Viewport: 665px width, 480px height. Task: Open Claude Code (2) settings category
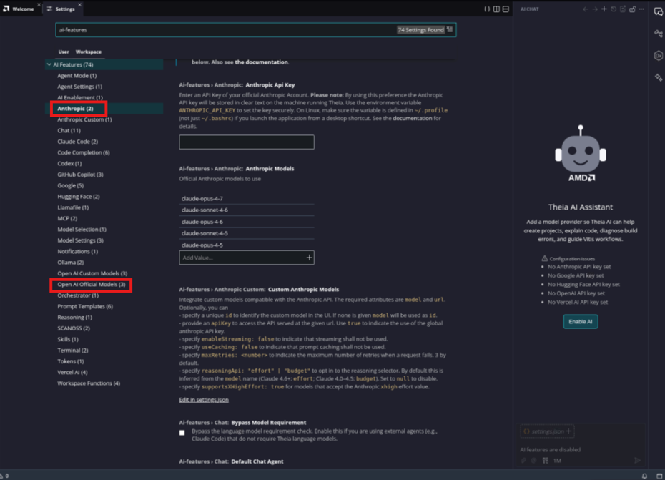pos(78,142)
